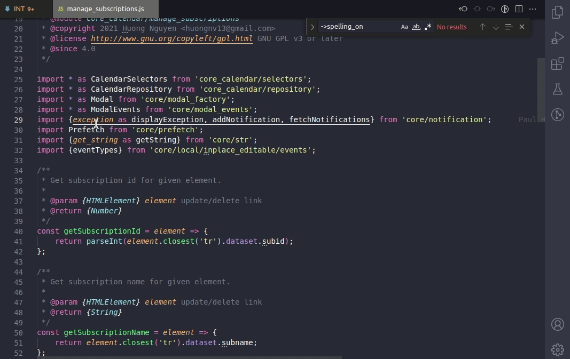Click the middle revision circle icon in editor toolbar

(x=477, y=9)
